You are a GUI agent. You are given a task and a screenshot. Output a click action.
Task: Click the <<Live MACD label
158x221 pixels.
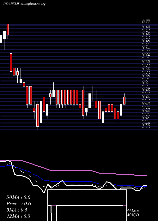click(x=133, y=213)
